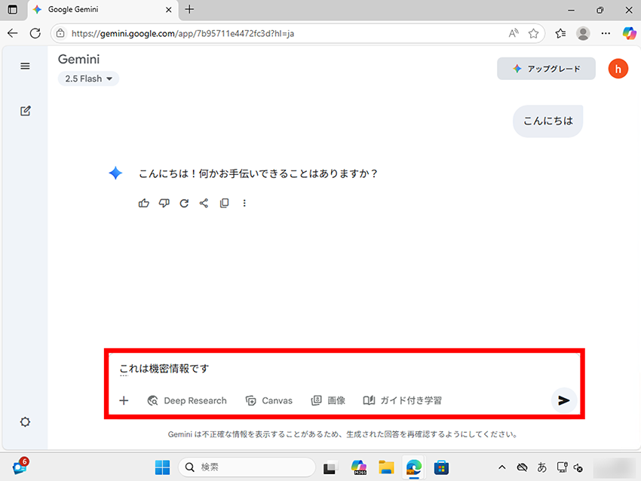
Task: Choose the 画像 image tool
Action: click(x=329, y=400)
